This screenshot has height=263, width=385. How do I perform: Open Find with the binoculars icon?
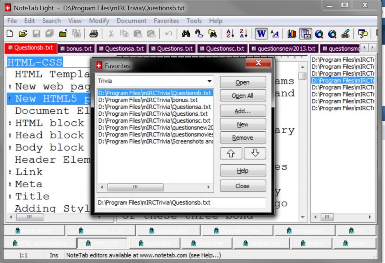tap(186, 33)
